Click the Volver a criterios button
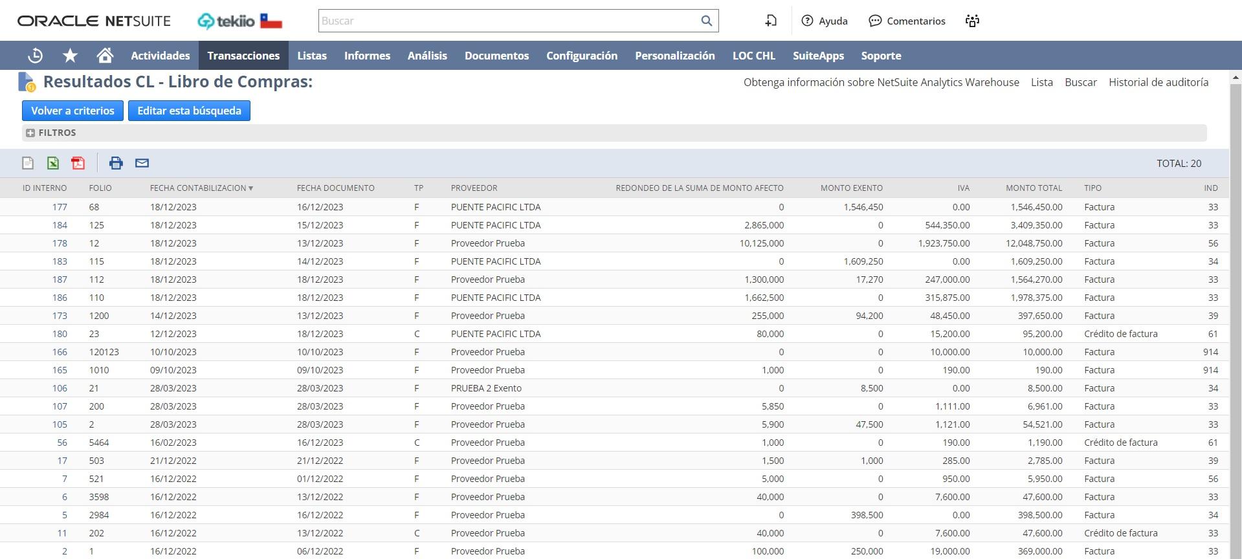The width and height of the screenshot is (1242, 559). (x=72, y=111)
